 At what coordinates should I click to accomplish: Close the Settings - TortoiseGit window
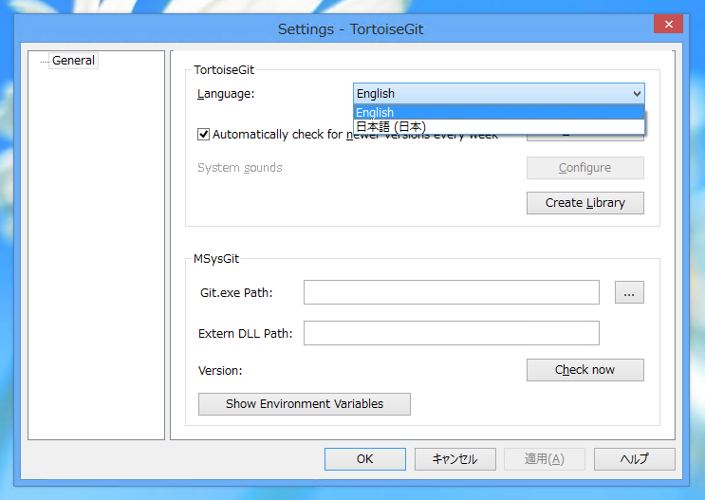click(x=668, y=24)
